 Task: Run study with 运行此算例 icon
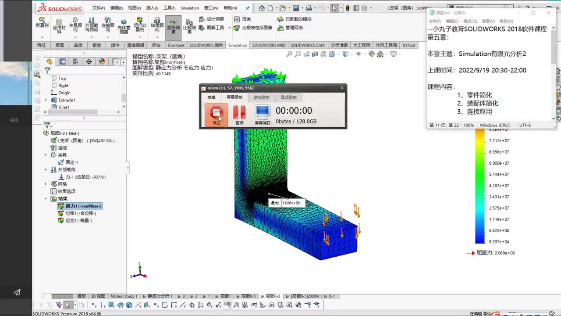(140, 24)
